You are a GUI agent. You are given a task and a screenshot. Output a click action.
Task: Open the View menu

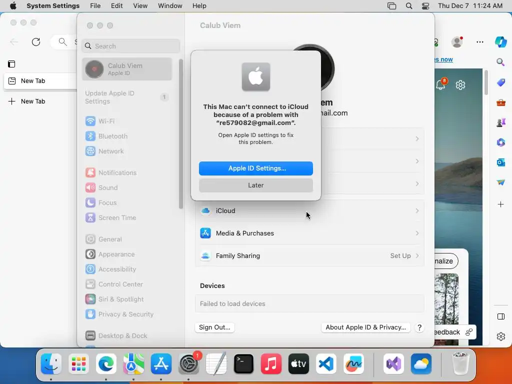point(140,6)
